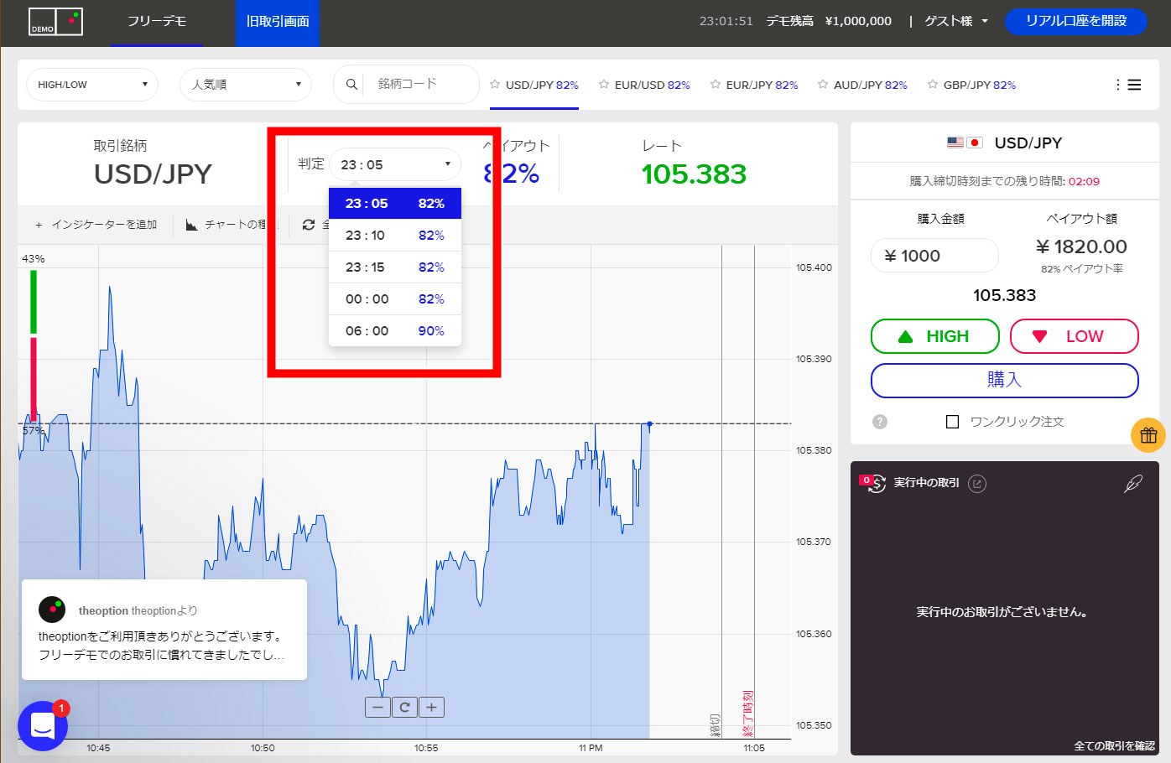Open the 判定 time dropdown 23:05
The height and width of the screenshot is (763, 1171).
[x=395, y=164]
